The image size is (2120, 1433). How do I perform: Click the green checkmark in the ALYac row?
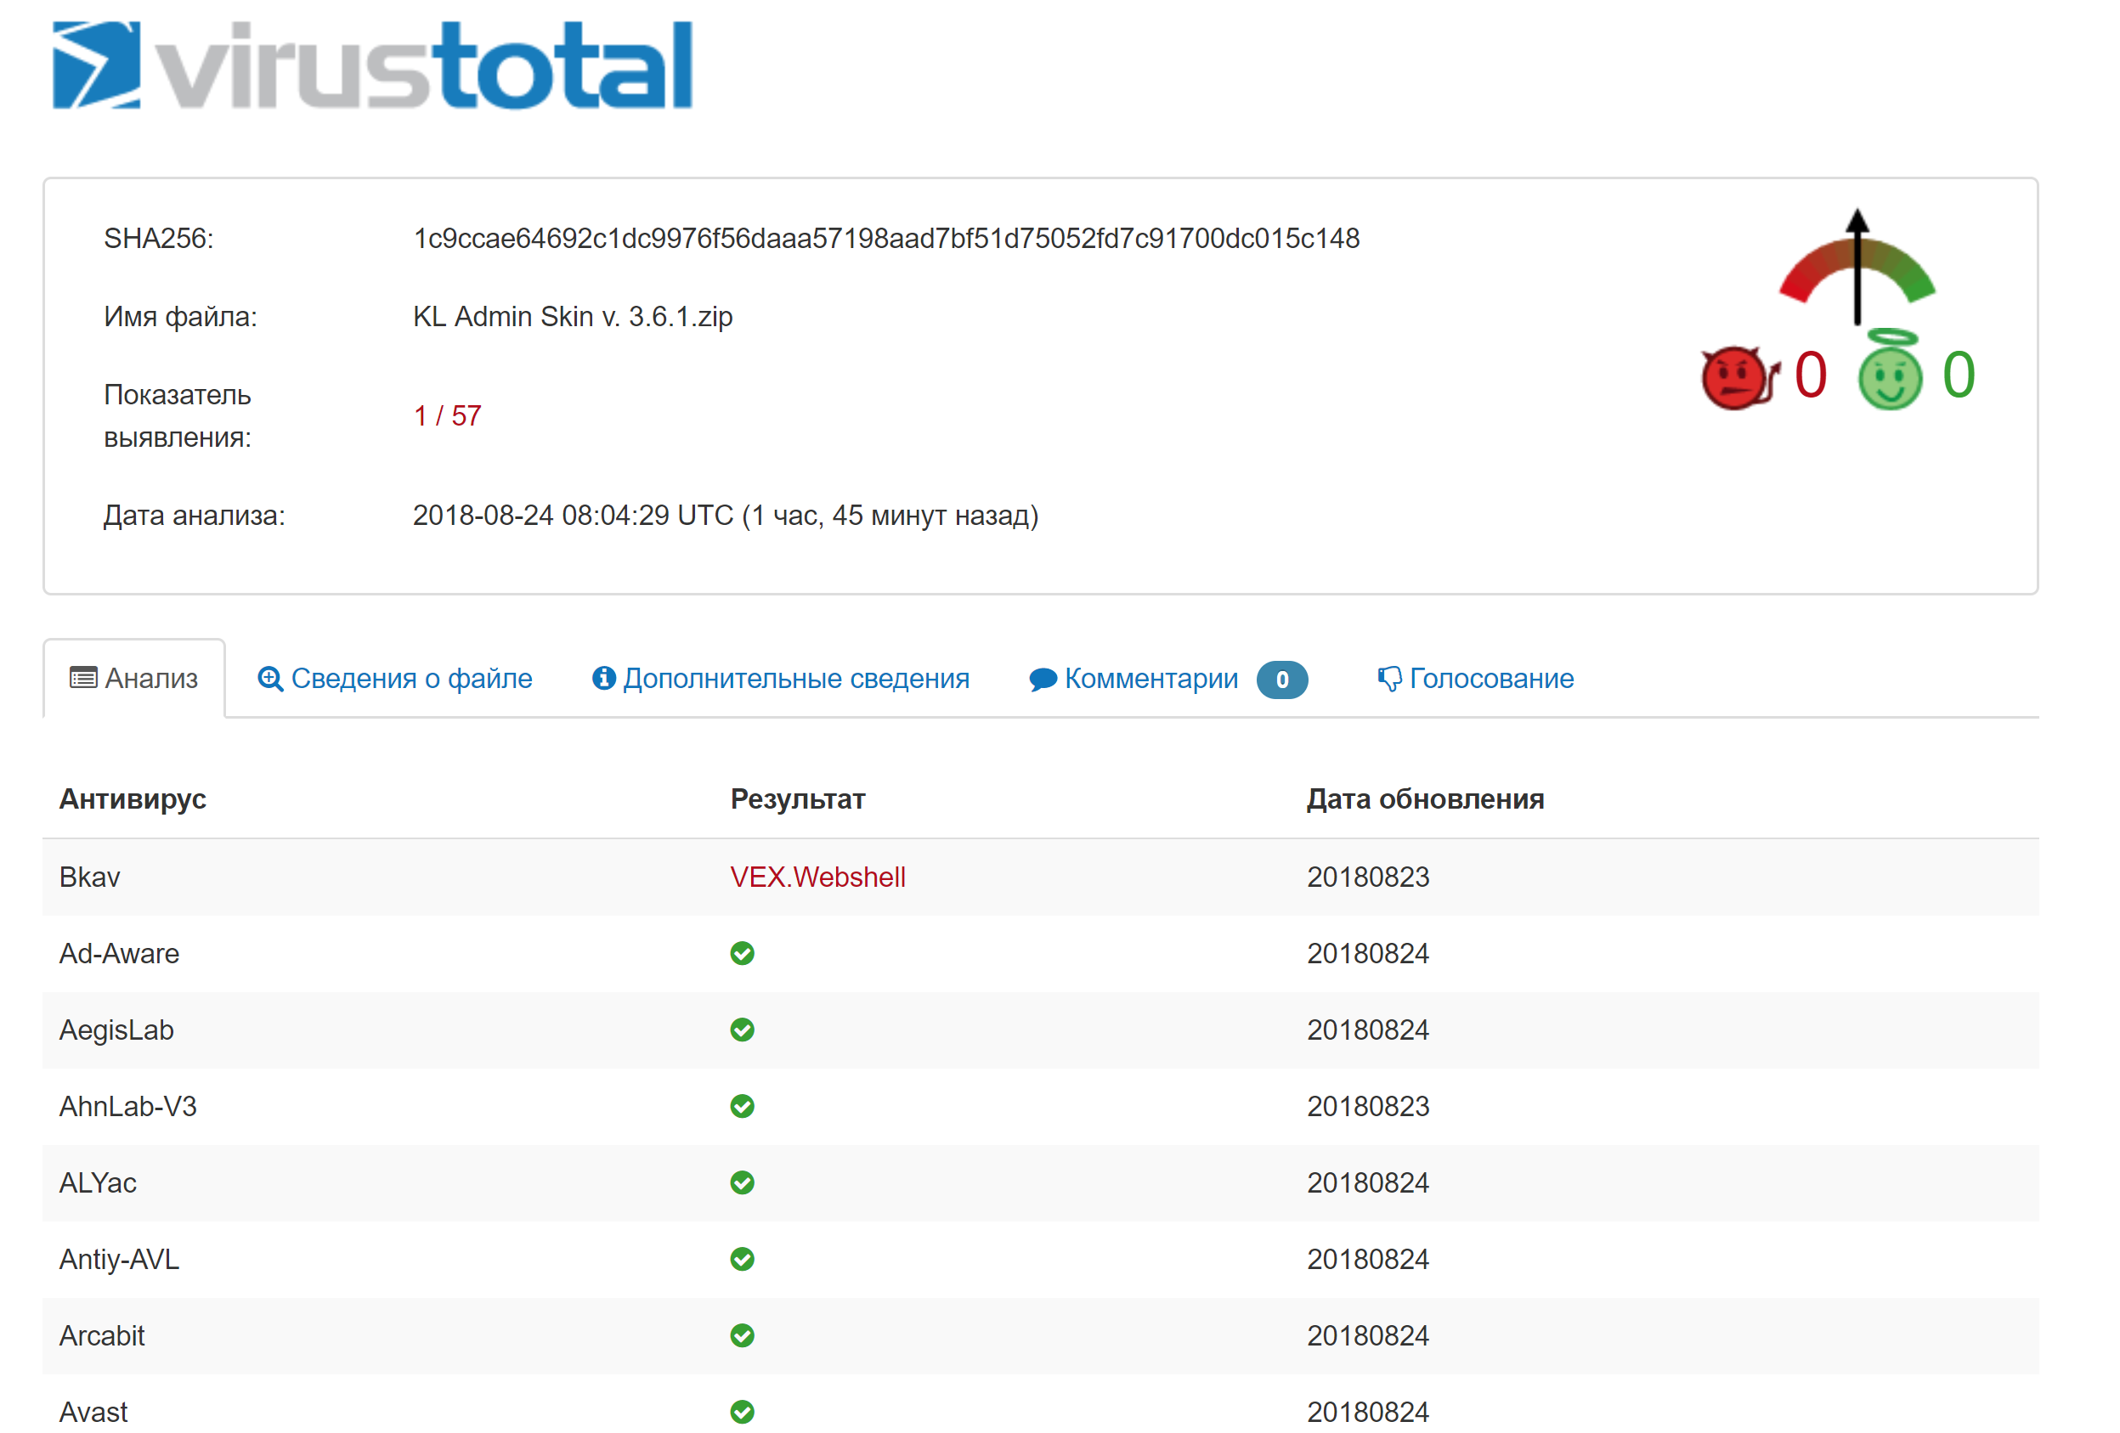[743, 1183]
